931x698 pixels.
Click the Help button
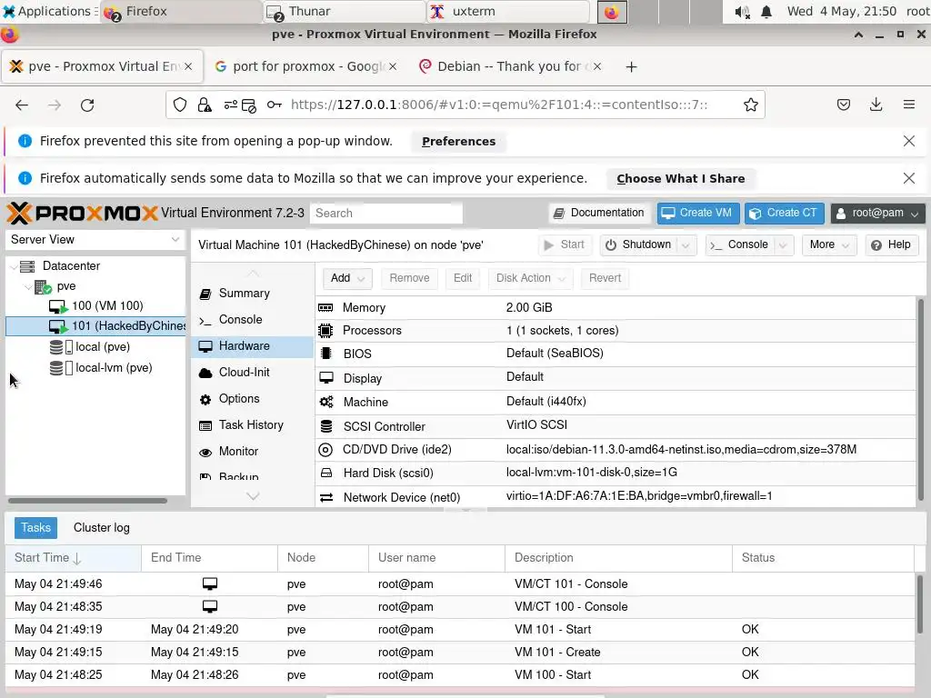[891, 244]
